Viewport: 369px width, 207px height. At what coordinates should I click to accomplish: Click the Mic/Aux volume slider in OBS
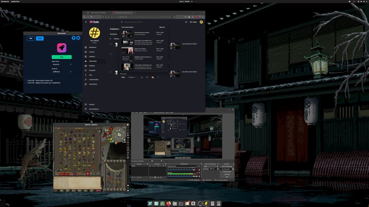click(181, 176)
